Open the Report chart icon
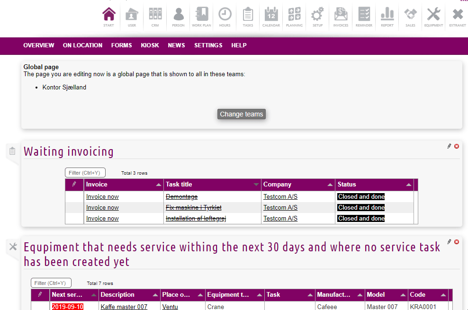 click(387, 17)
